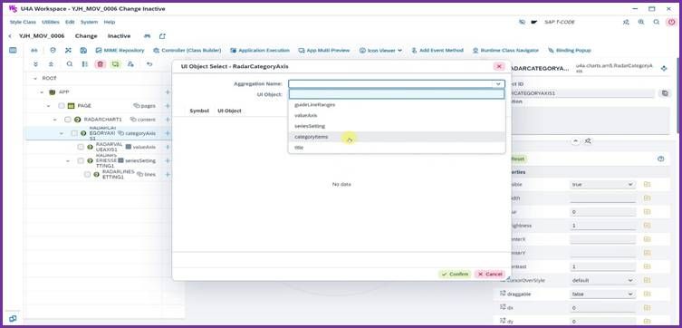Open App Multi Preview

pos(324,51)
